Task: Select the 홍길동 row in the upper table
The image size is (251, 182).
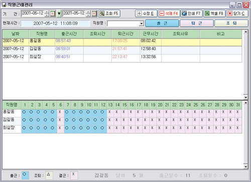Action: (x=122, y=42)
